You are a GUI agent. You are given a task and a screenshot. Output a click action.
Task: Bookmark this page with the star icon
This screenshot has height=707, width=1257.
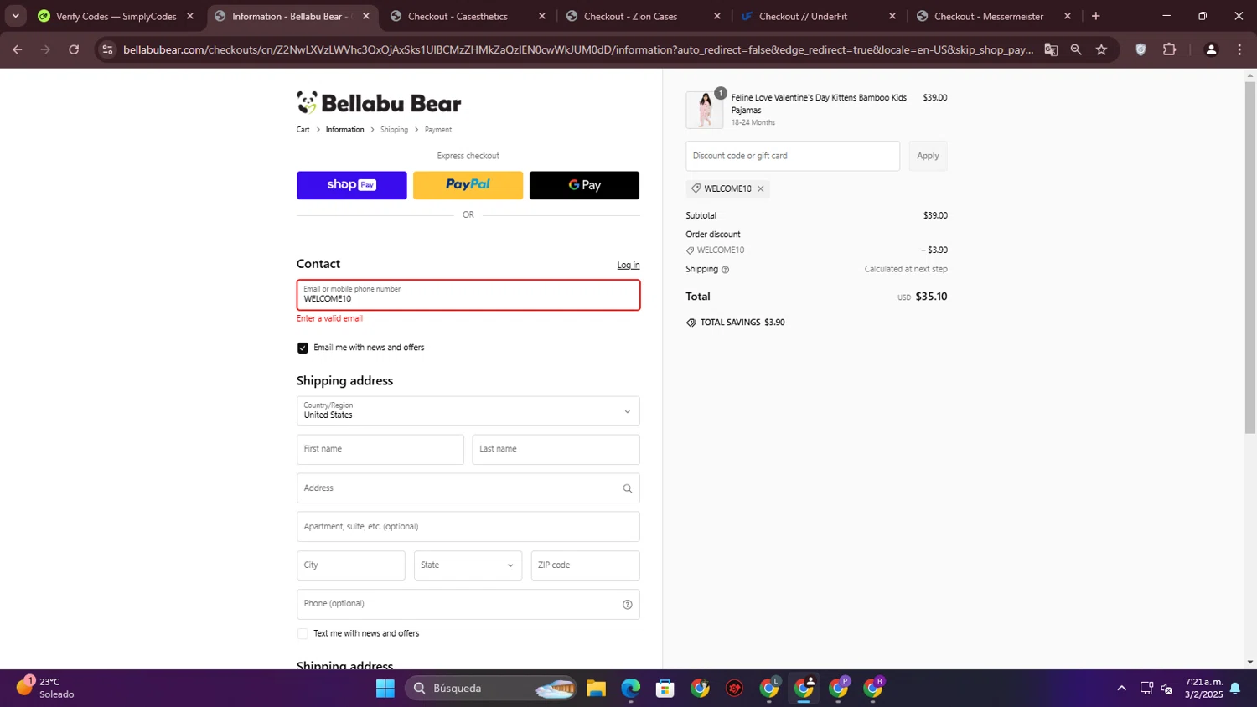click(1101, 49)
